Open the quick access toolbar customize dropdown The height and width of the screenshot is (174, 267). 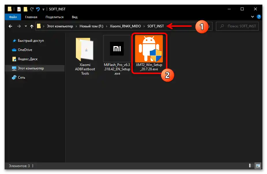point(43,9)
